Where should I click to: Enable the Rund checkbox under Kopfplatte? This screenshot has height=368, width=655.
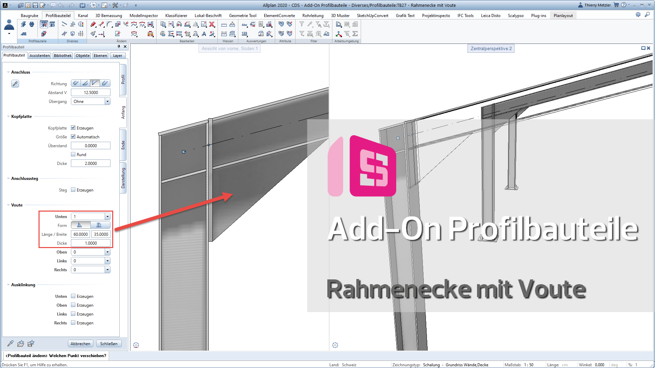coord(73,154)
